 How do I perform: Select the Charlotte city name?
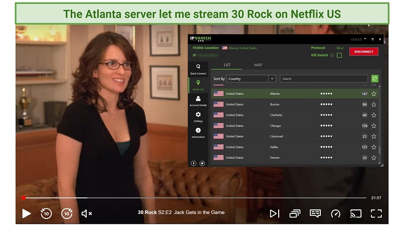click(x=276, y=115)
